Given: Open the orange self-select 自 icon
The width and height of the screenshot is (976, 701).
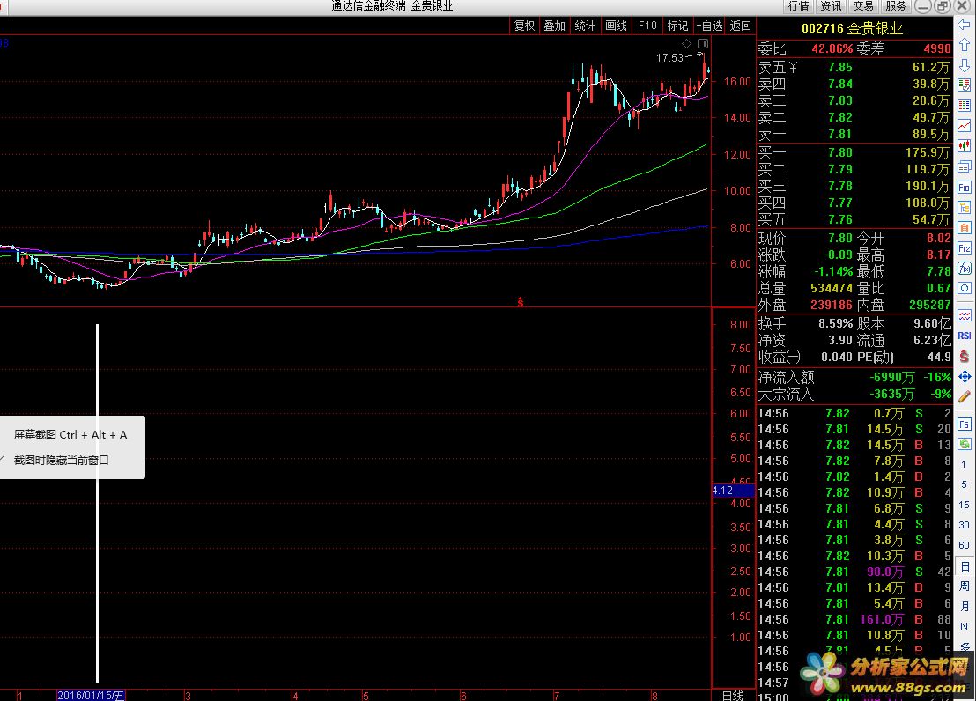Looking at the screenshot, I should (965, 227).
